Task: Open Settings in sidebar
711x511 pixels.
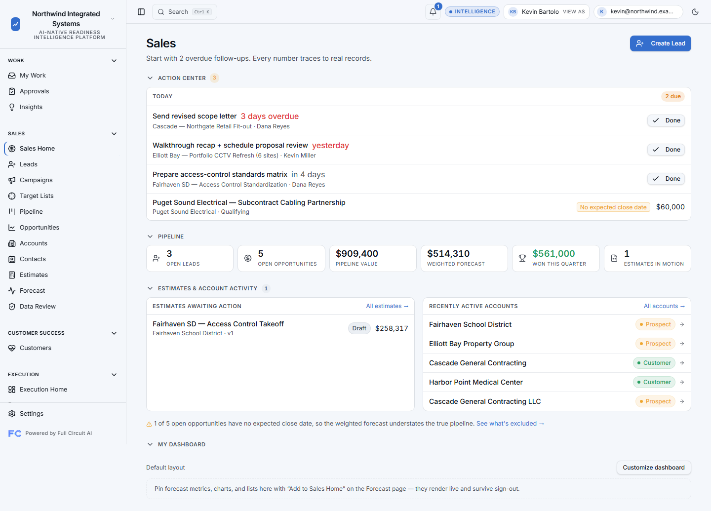Action: pyautogui.click(x=63, y=414)
